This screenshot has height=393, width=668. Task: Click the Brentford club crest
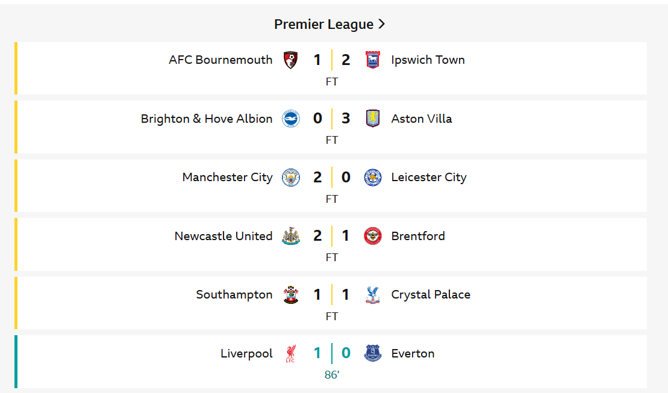[x=373, y=236]
